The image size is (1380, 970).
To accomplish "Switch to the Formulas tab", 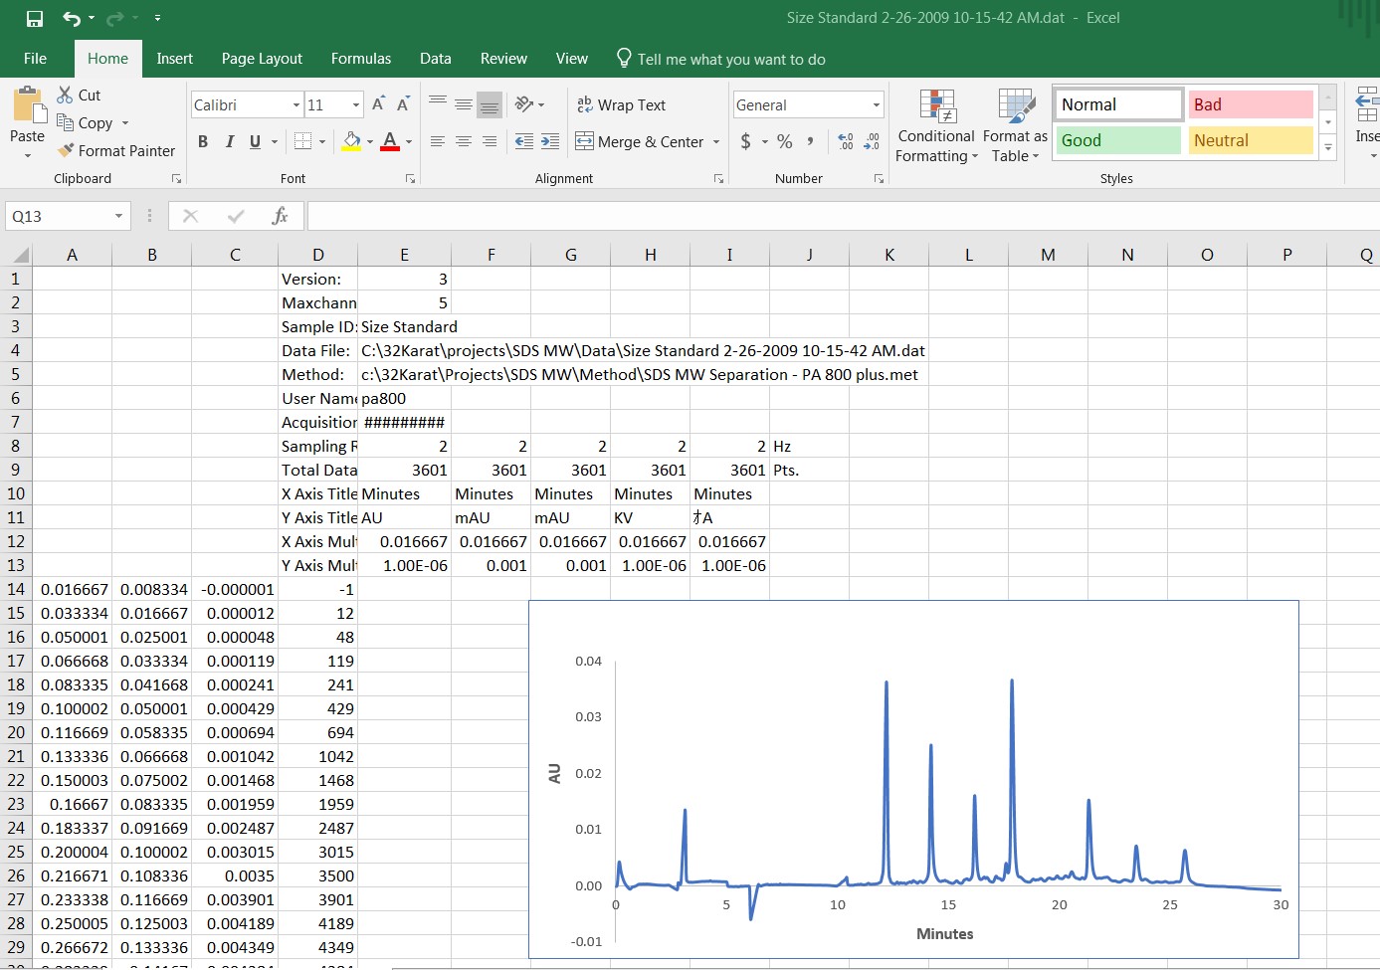I will [361, 59].
